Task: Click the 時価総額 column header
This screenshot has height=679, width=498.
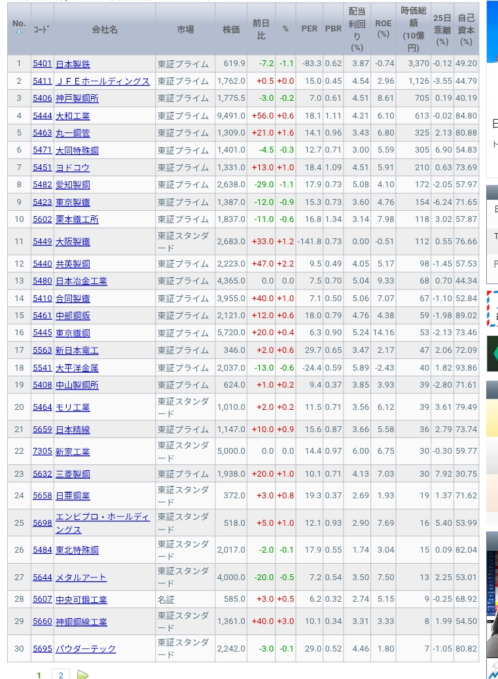Action: pos(412,29)
